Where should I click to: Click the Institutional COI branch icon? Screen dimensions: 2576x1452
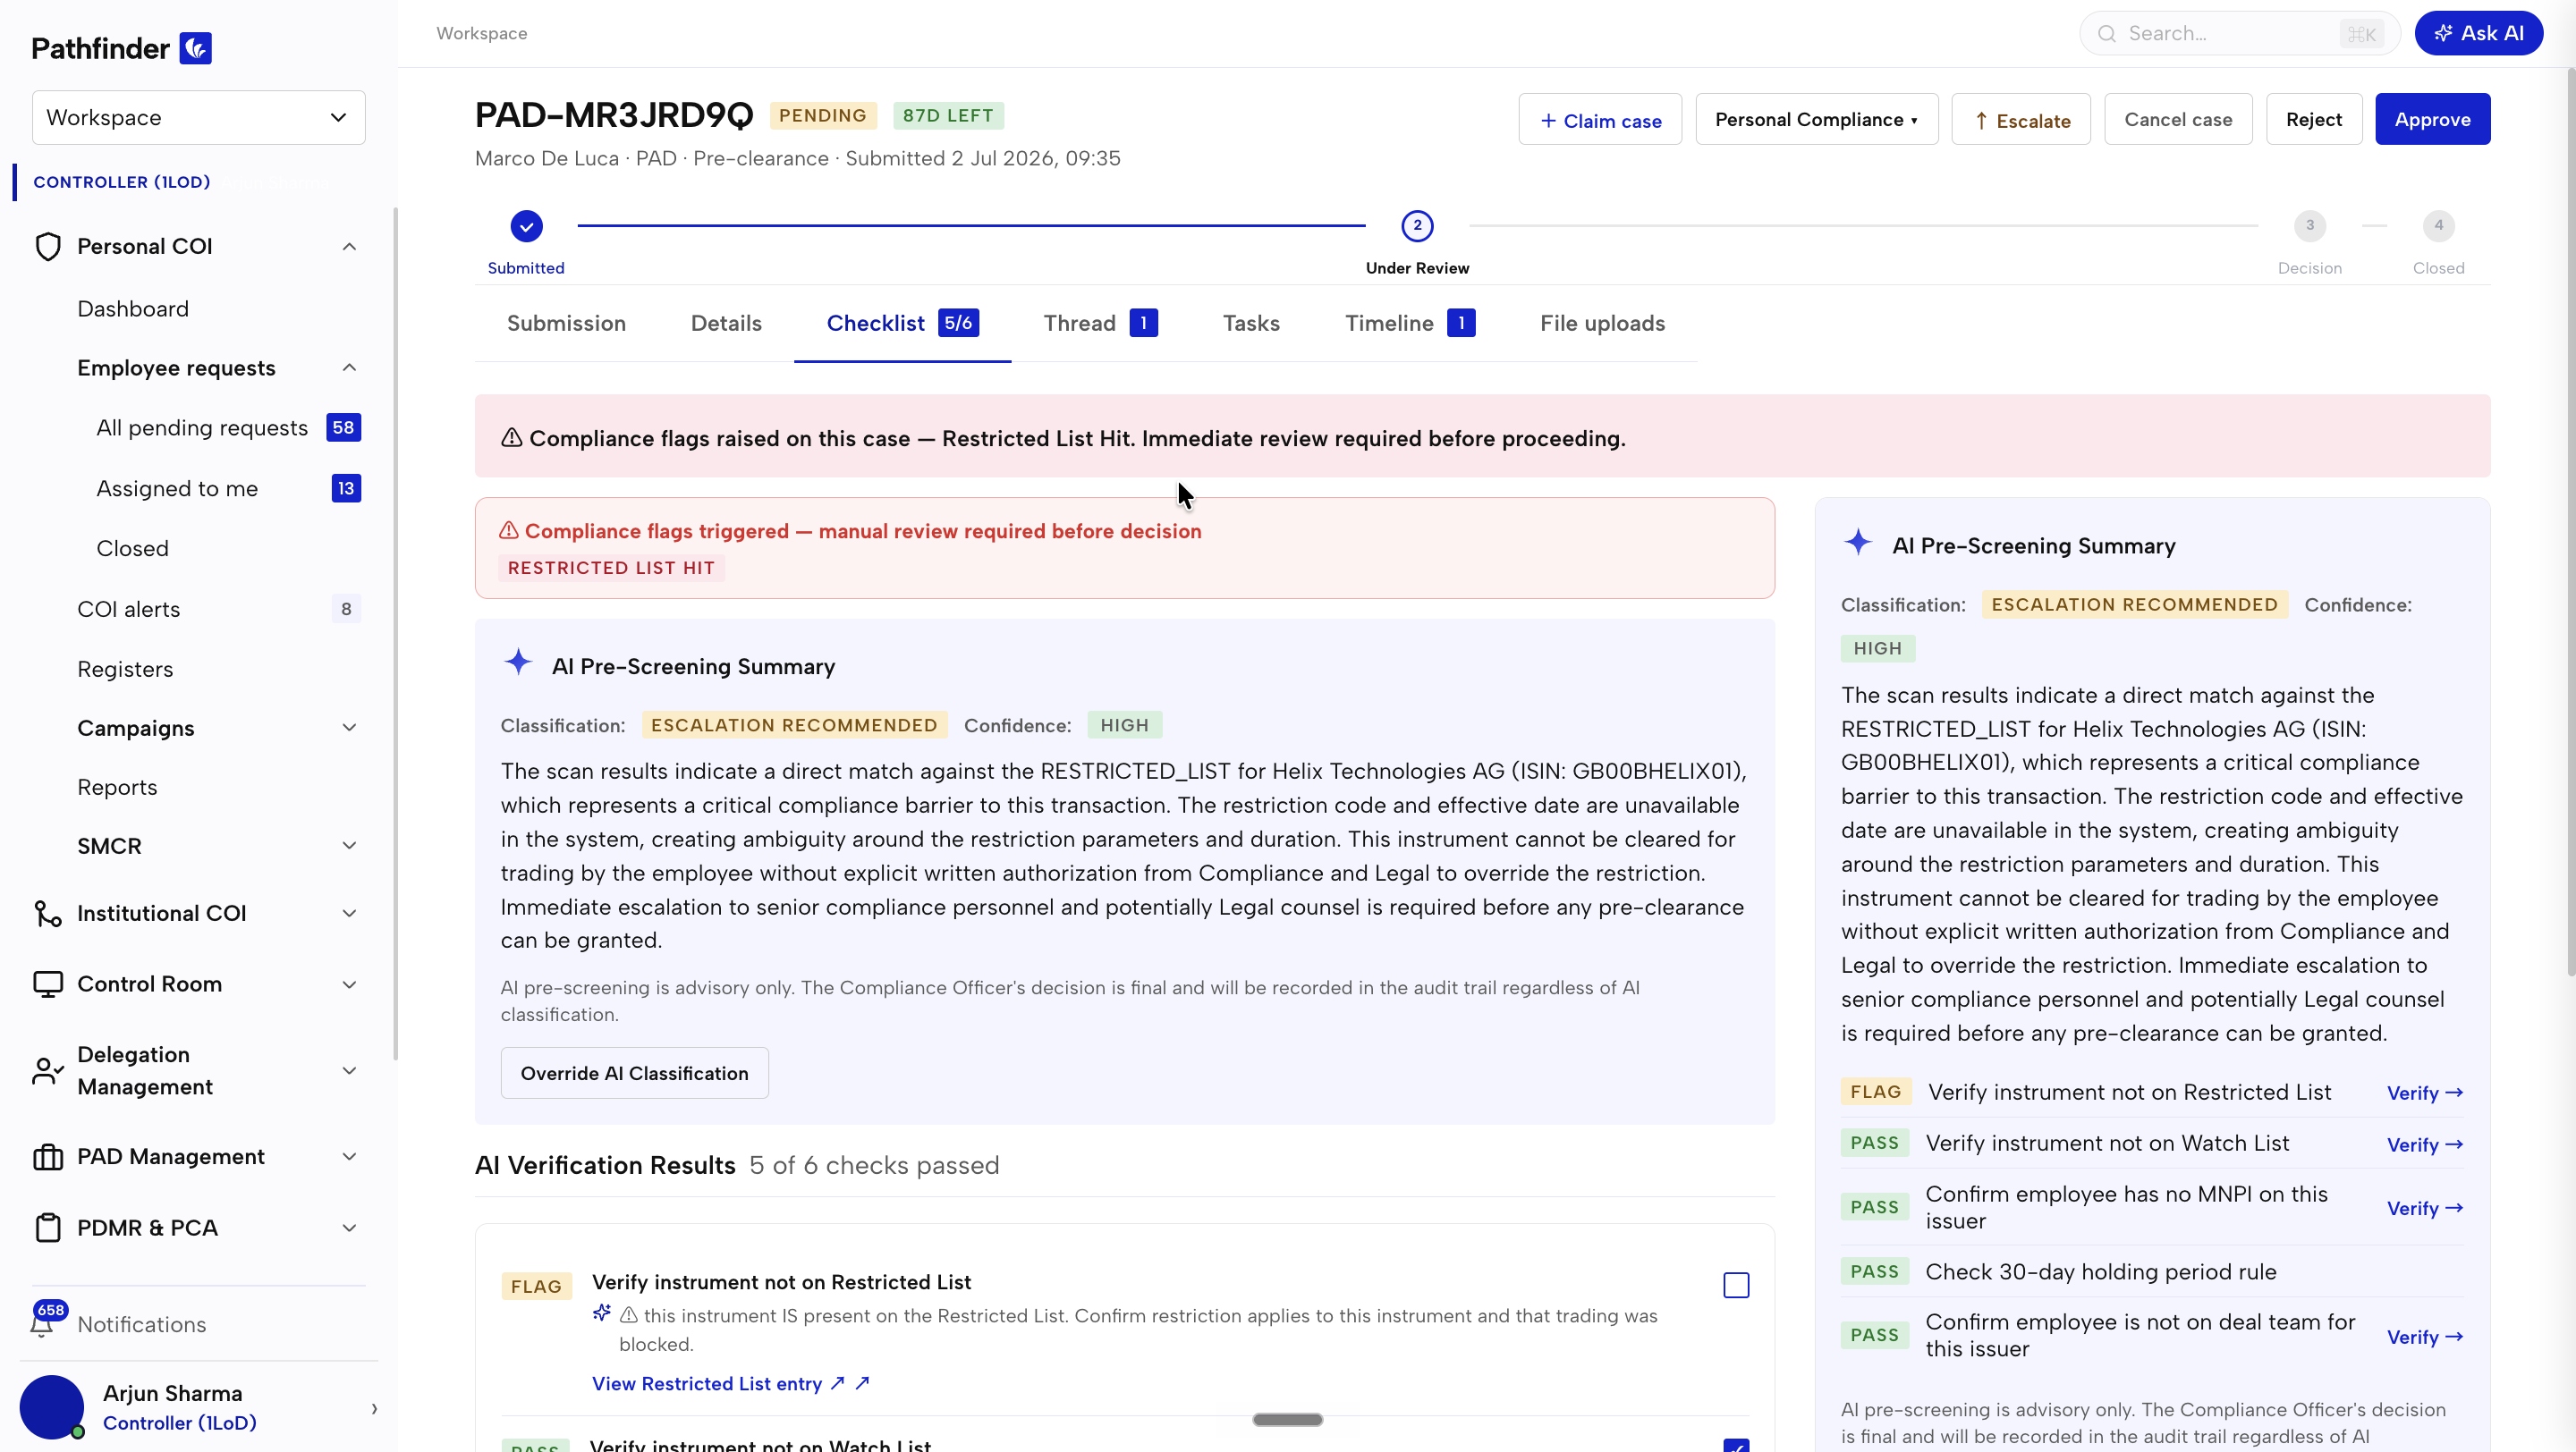click(x=48, y=914)
